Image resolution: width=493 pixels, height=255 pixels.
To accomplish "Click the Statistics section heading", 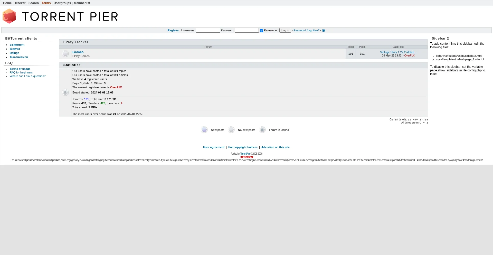I will click(72, 65).
